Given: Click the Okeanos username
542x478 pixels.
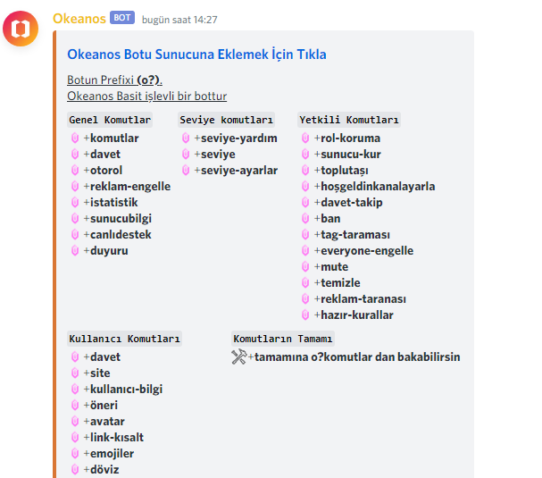Looking at the screenshot, I should pyautogui.click(x=79, y=19).
